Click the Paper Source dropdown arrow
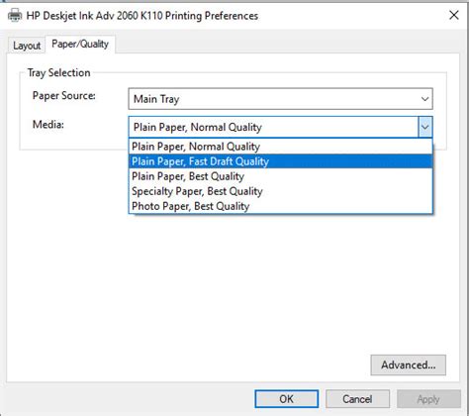Viewport: 469px width, 416px height. click(424, 99)
